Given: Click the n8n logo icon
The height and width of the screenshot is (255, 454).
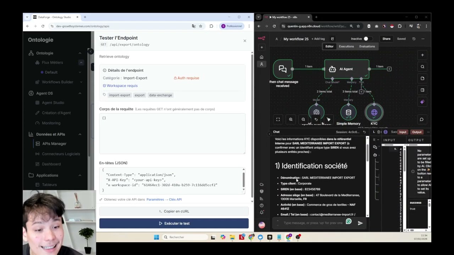Looking at the screenshot, I should point(261,39).
